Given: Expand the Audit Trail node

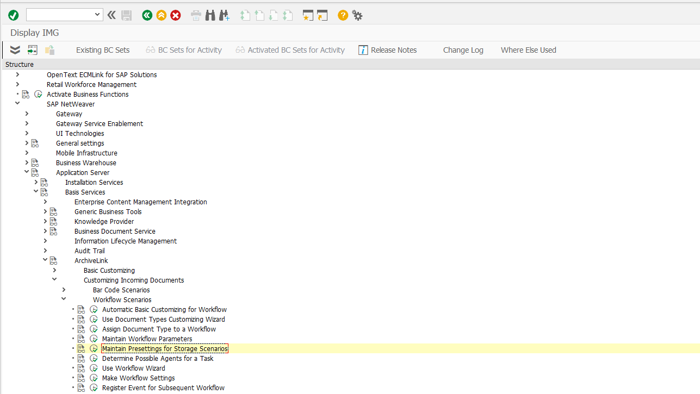Looking at the screenshot, I should (45, 251).
